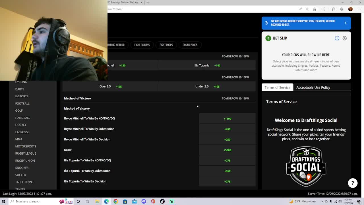The image size is (364, 205).
Task: Select the Draw +5000 odds
Action: tap(227, 150)
